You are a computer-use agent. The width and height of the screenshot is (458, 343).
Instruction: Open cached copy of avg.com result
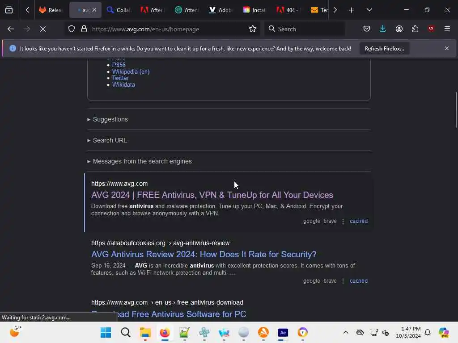[x=359, y=221]
